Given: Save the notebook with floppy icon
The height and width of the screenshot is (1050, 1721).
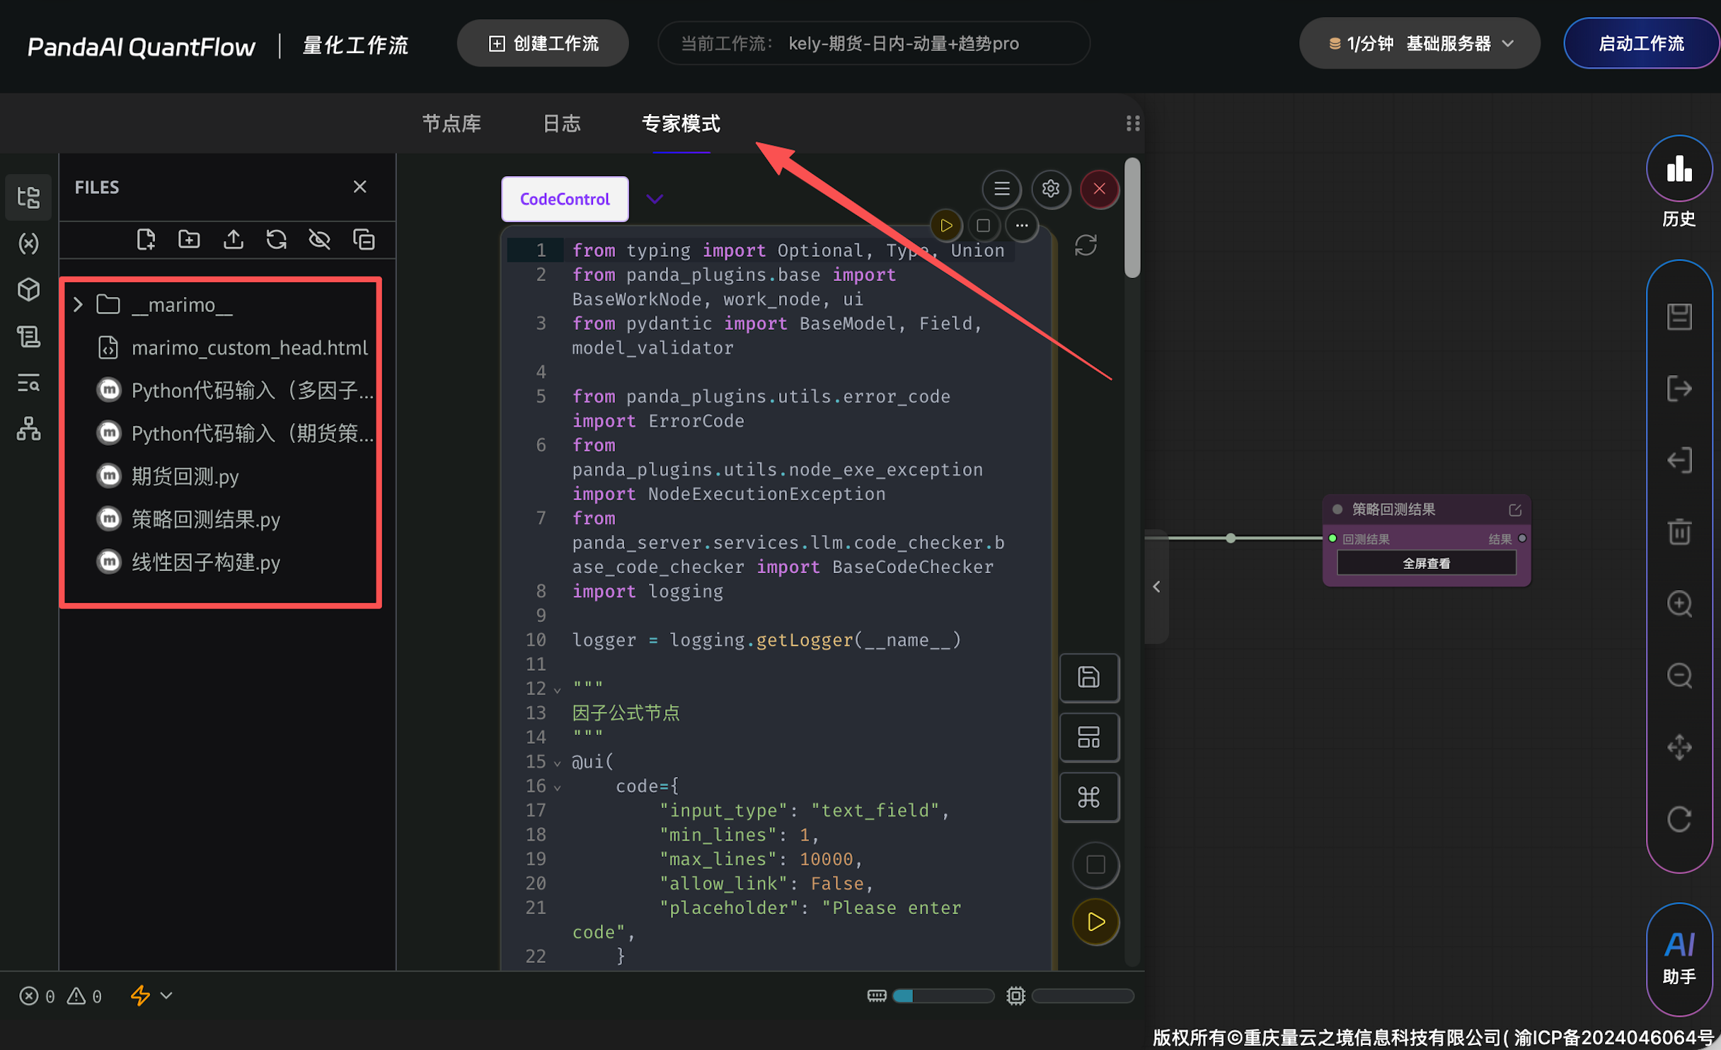Looking at the screenshot, I should point(1089,678).
